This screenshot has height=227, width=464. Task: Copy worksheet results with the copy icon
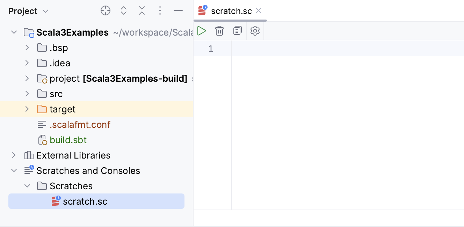[237, 31]
